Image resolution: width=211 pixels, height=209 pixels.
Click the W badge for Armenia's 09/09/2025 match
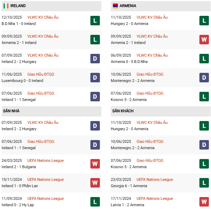pyautogui.click(x=204, y=40)
